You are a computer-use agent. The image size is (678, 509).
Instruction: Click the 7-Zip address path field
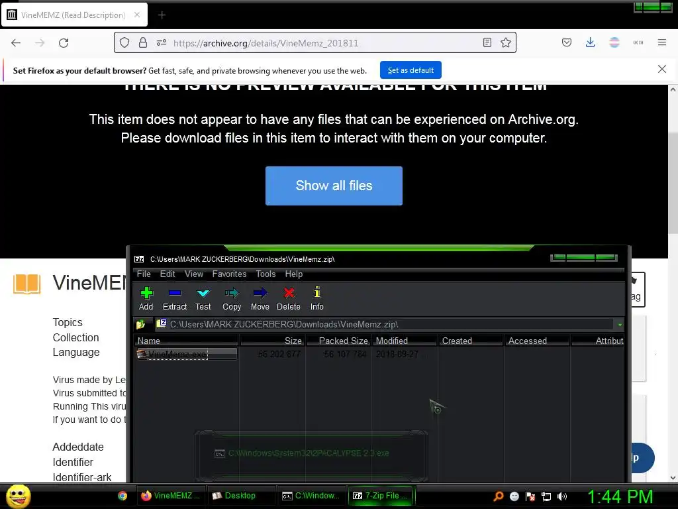point(384,324)
